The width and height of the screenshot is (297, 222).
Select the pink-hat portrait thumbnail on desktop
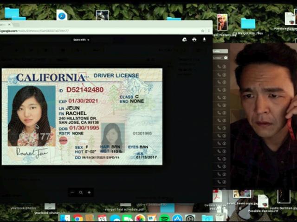click(x=222, y=22)
